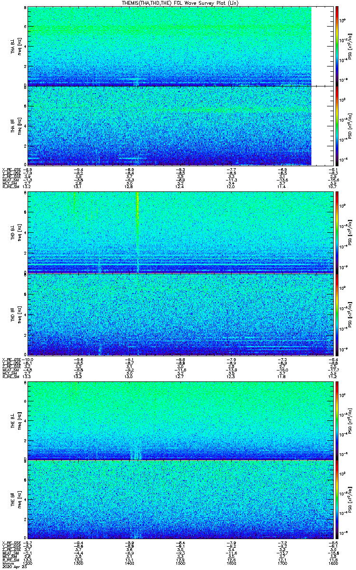Click the hhmm label at bottom left
Viewport: 356px width, 570px height.
(7, 563)
